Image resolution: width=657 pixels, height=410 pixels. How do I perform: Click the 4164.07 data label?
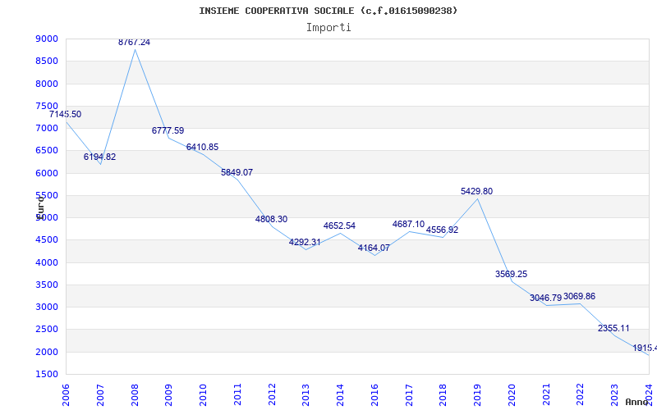click(374, 248)
